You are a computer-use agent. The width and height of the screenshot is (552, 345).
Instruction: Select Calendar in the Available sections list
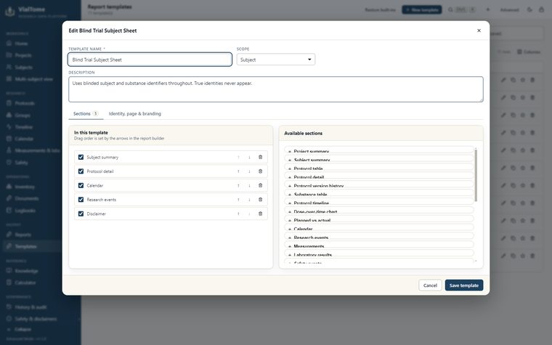(379, 227)
